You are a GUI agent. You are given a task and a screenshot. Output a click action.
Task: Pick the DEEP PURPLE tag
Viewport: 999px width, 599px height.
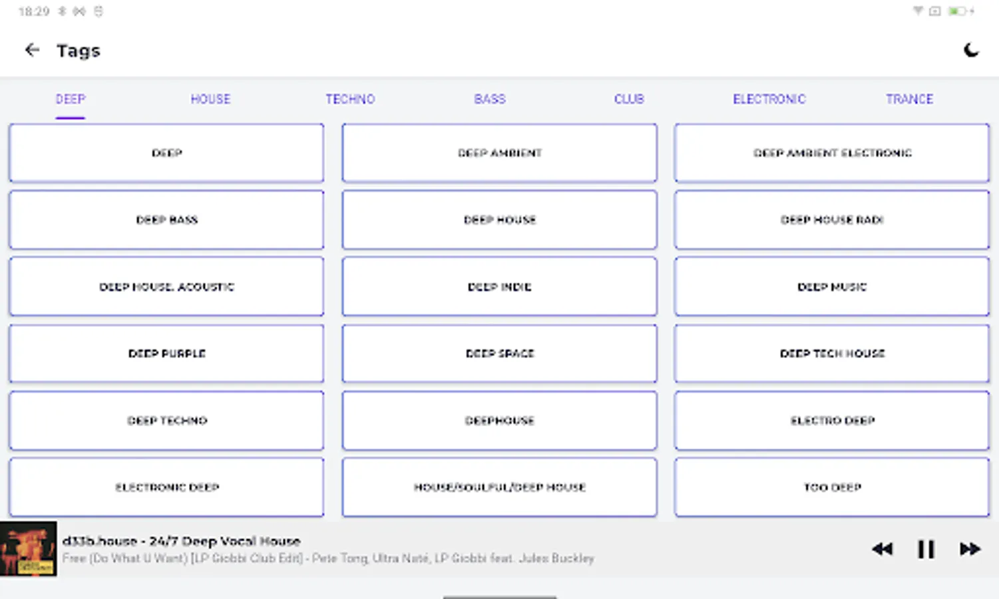click(x=166, y=353)
